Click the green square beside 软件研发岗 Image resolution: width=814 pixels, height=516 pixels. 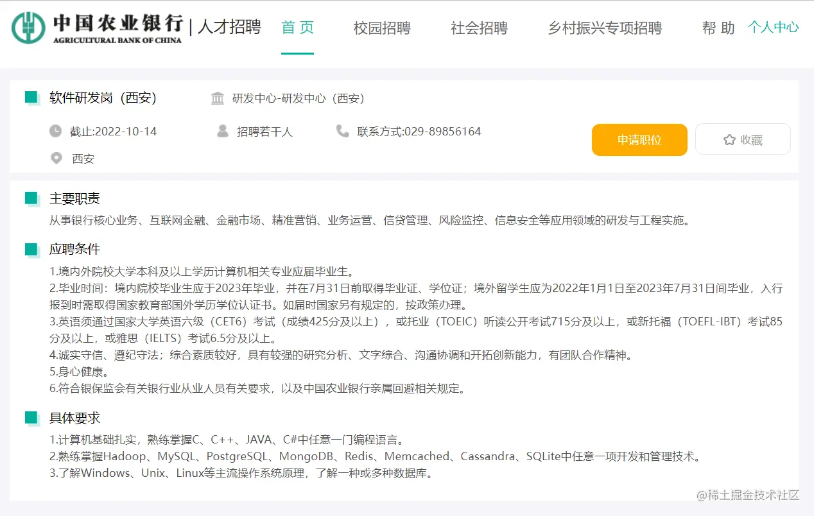(x=32, y=98)
